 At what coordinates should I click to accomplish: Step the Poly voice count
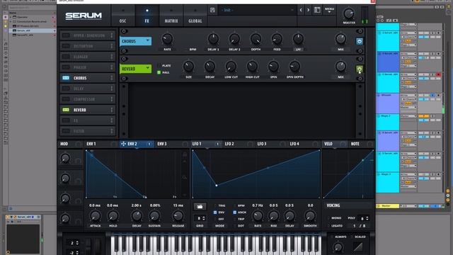(367, 218)
